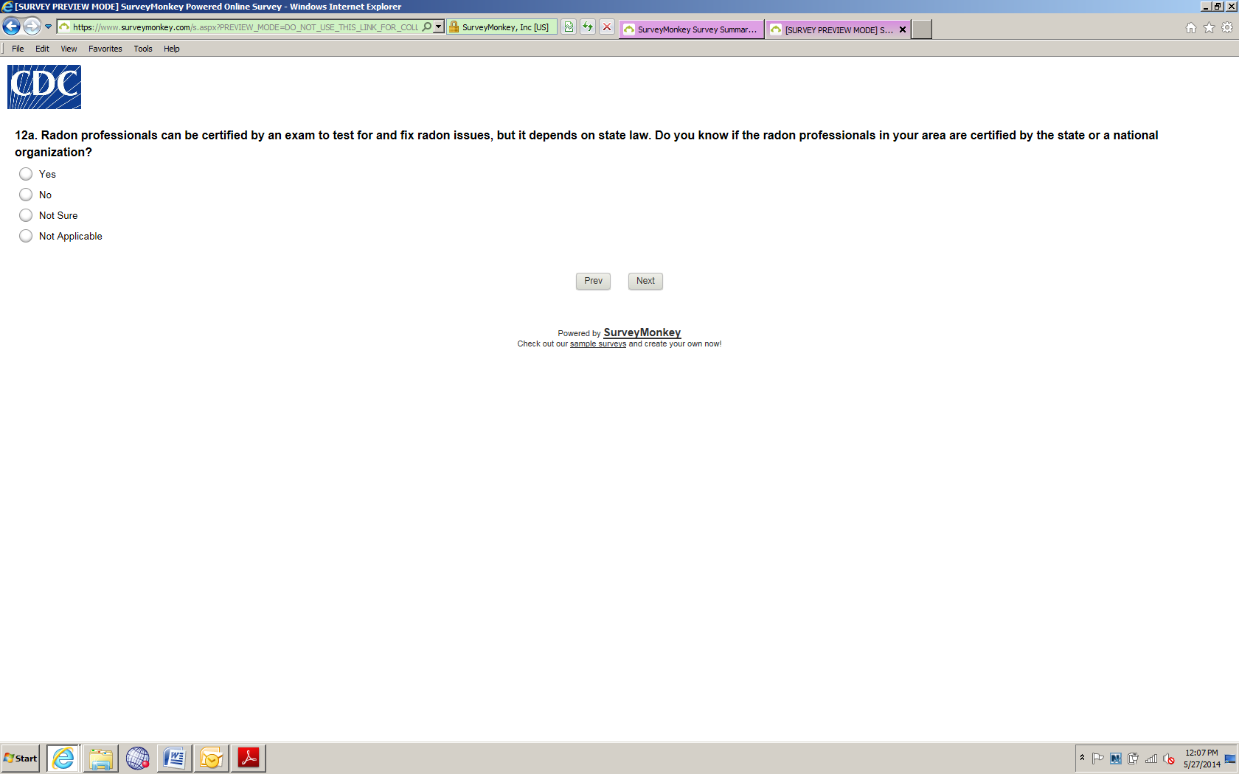Click the Windows Start button

pos(21,758)
